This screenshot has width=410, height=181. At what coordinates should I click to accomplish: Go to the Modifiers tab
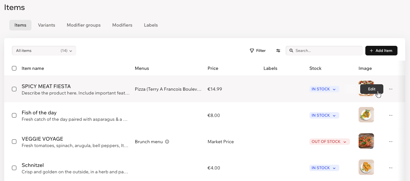click(x=122, y=25)
